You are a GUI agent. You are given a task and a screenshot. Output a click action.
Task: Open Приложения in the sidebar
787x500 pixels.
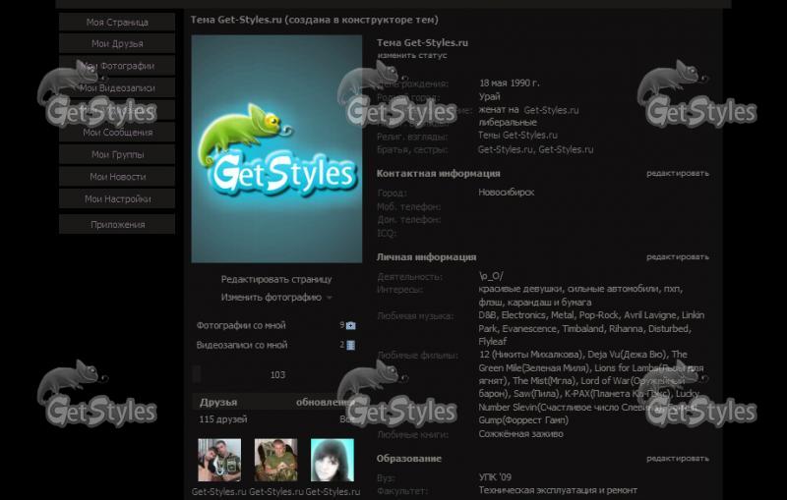pos(117,224)
